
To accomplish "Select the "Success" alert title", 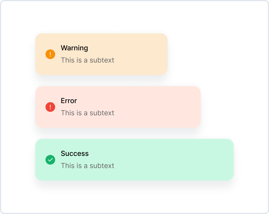I will tap(74, 153).
